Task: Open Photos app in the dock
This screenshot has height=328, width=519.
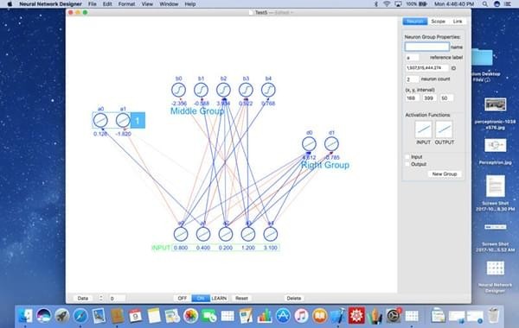Action: [x=190, y=316]
